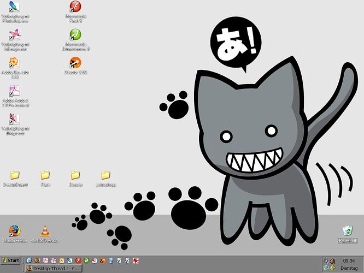This screenshot has width=364, height=273.
Task: Launch Dreamweaver from the quick launch bar
Action: tap(86, 260)
